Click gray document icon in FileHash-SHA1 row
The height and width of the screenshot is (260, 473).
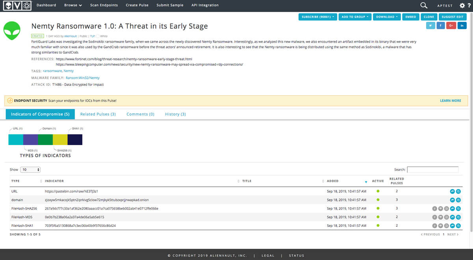click(x=447, y=226)
